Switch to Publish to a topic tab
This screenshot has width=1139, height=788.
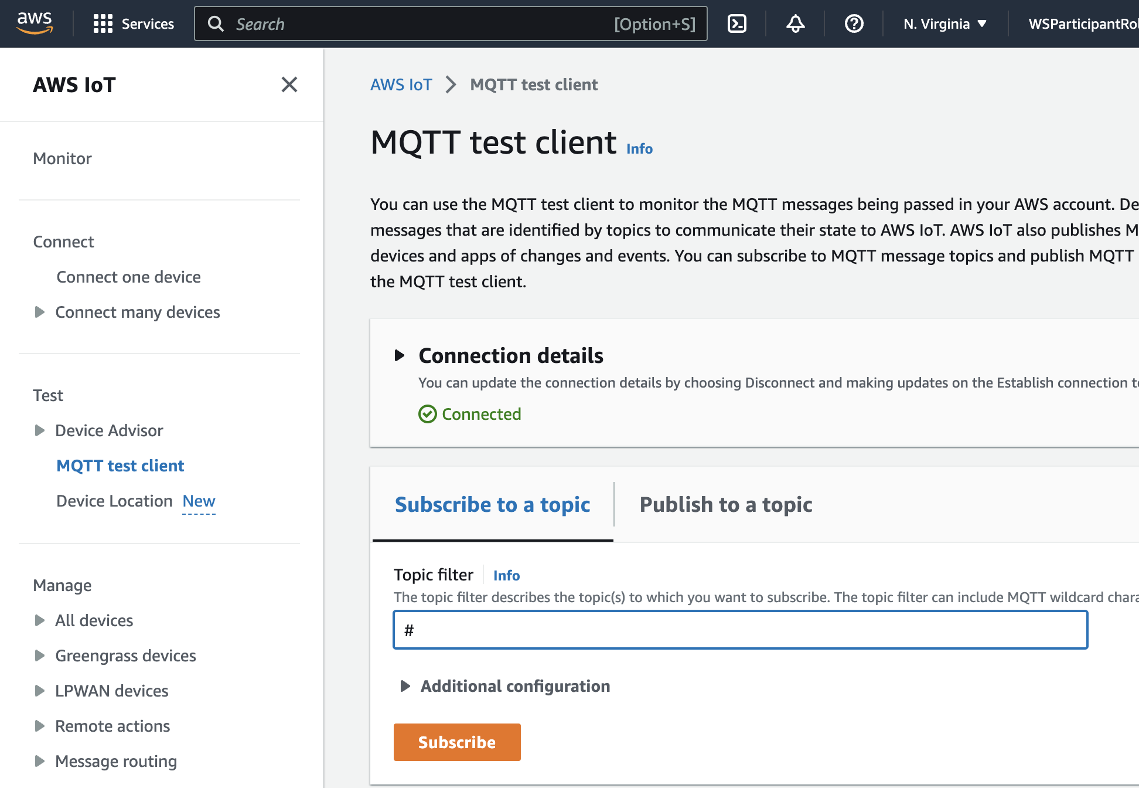(726, 504)
